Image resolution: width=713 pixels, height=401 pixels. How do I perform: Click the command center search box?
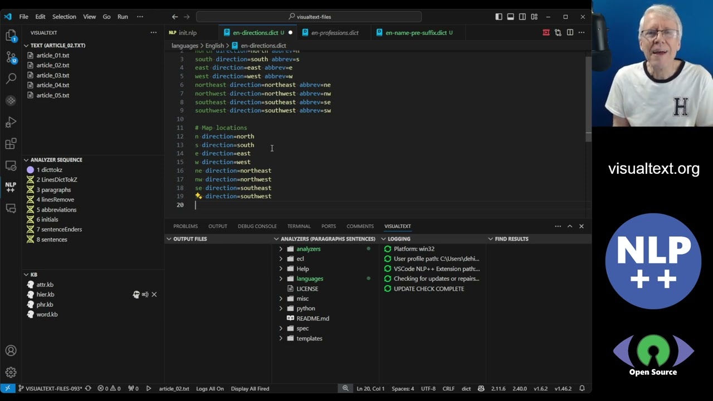point(309,17)
